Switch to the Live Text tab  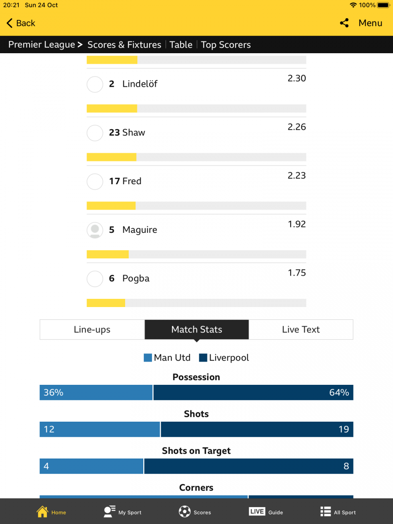point(301,330)
